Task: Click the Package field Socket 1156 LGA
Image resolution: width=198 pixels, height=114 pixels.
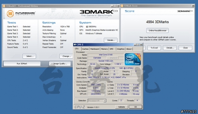Action: (x=106, y=61)
